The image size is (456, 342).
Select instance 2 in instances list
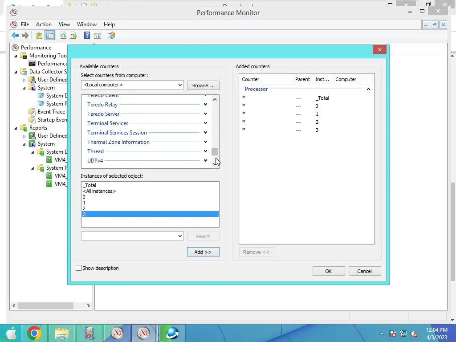(150, 208)
